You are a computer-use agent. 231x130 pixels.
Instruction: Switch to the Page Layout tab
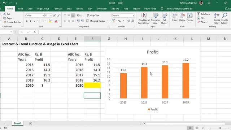43,9
